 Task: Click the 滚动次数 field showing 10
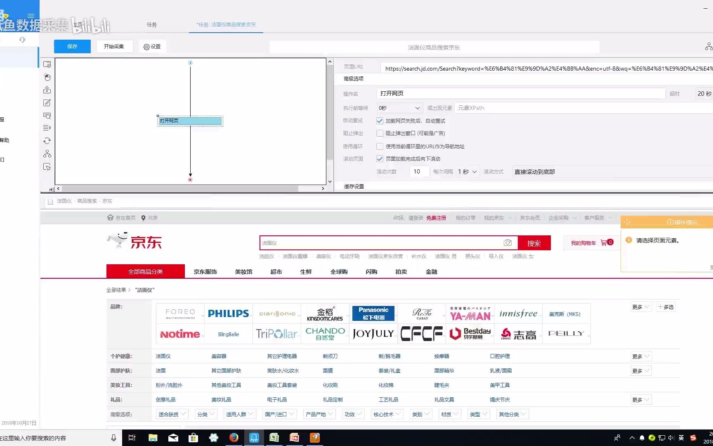click(x=419, y=172)
